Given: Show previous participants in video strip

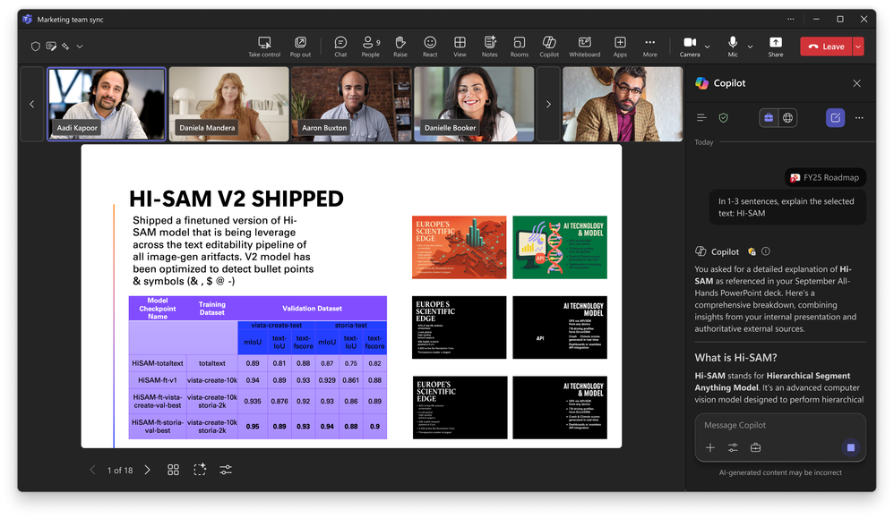Looking at the screenshot, I should click(32, 104).
